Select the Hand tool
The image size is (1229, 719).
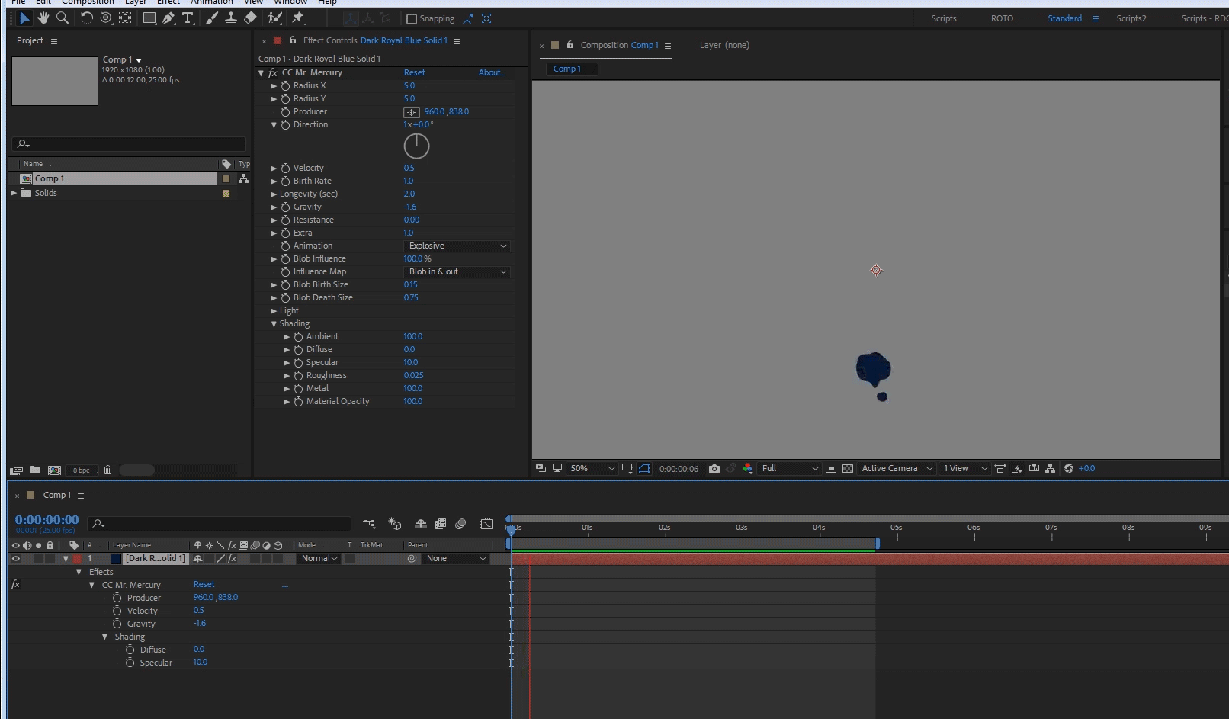coord(43,18)
